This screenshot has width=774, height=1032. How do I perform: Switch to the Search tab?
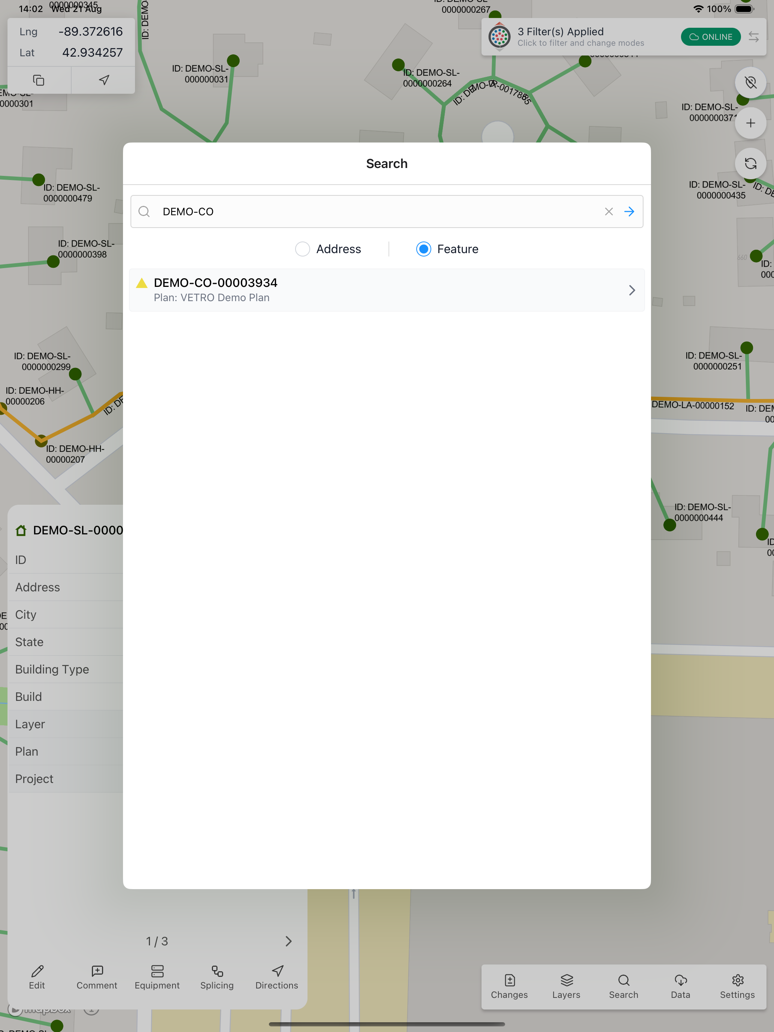(x=624, y=987)
